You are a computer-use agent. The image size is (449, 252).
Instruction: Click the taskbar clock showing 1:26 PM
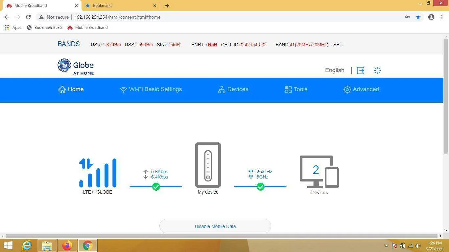pos(435,246)
